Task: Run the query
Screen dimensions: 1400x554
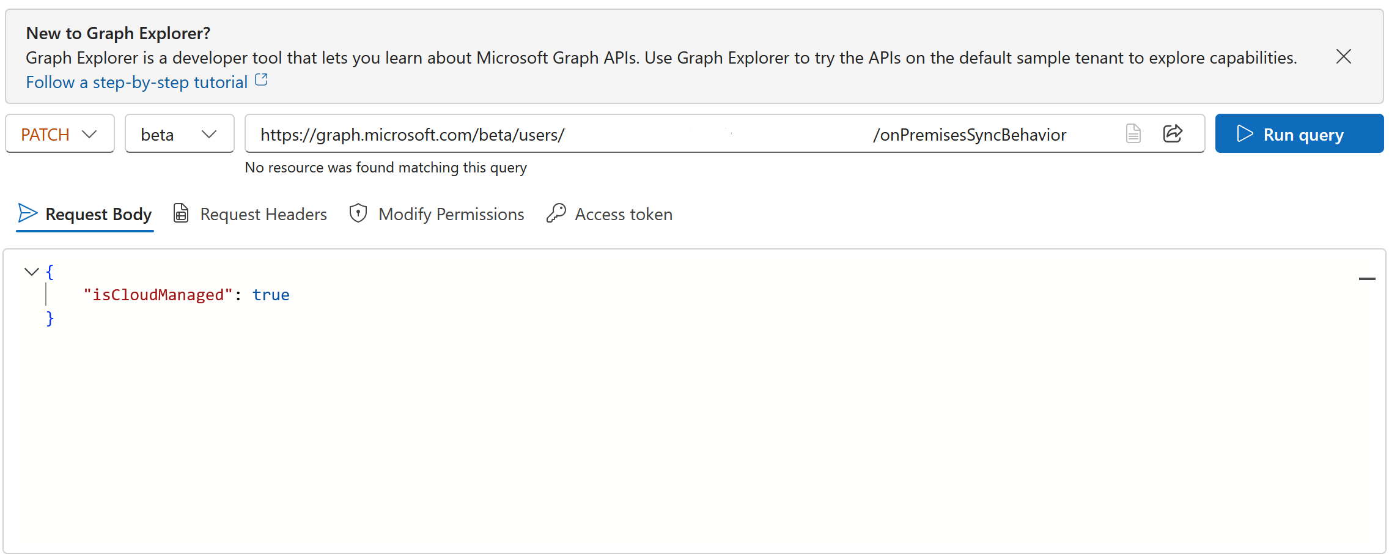Action: click(1299, 134)
